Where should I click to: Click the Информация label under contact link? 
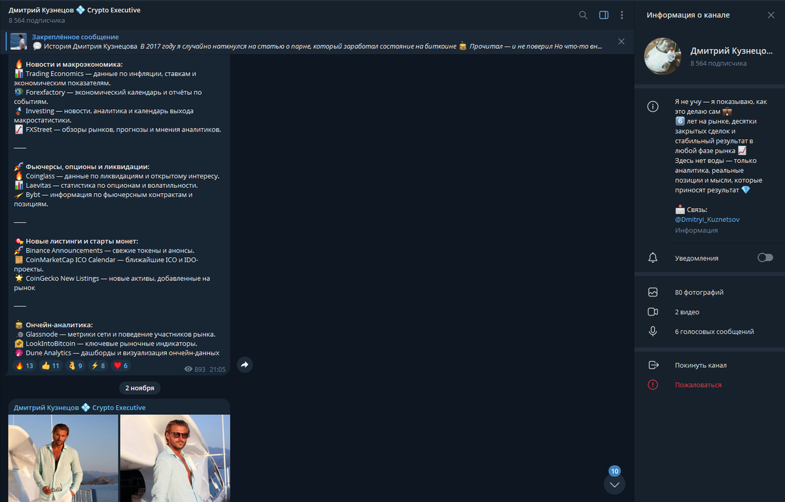[x=696, y=230]
